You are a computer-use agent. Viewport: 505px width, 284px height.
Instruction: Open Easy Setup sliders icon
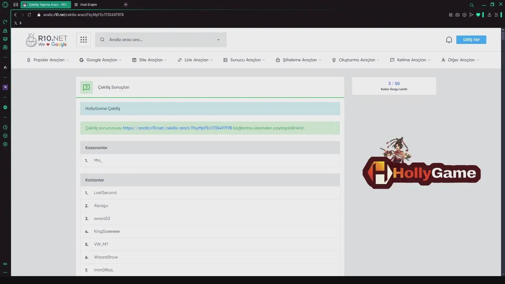tap(496, 15)
